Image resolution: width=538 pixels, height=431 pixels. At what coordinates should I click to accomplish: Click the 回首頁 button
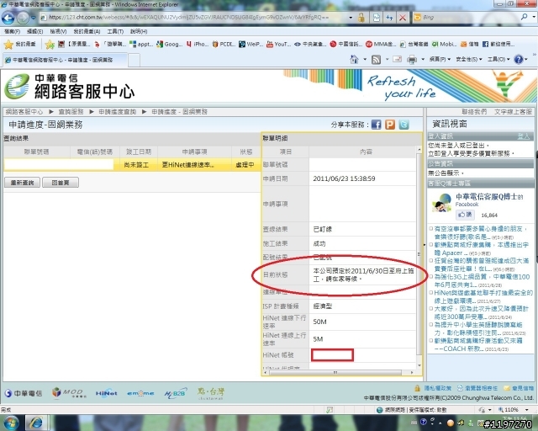tap(61, 183)
